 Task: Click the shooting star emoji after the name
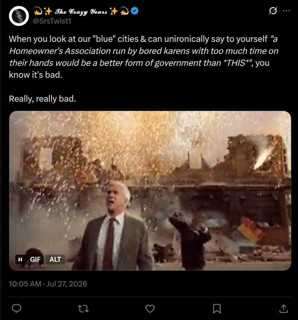[x=124, y=11]
